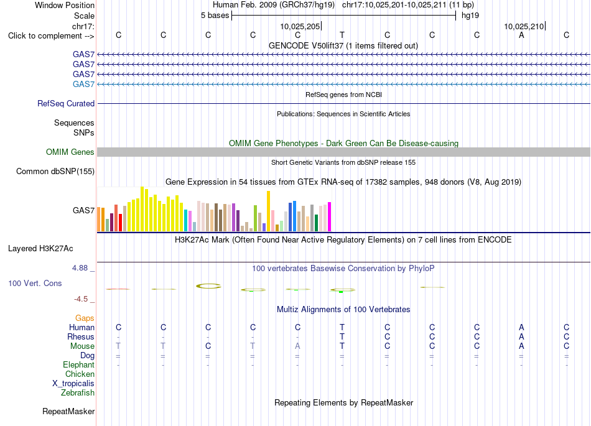Click the Human species label

click(81, 327)
